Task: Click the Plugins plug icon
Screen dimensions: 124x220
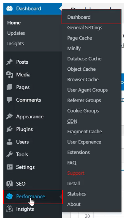Action: (x=10, y=129)
